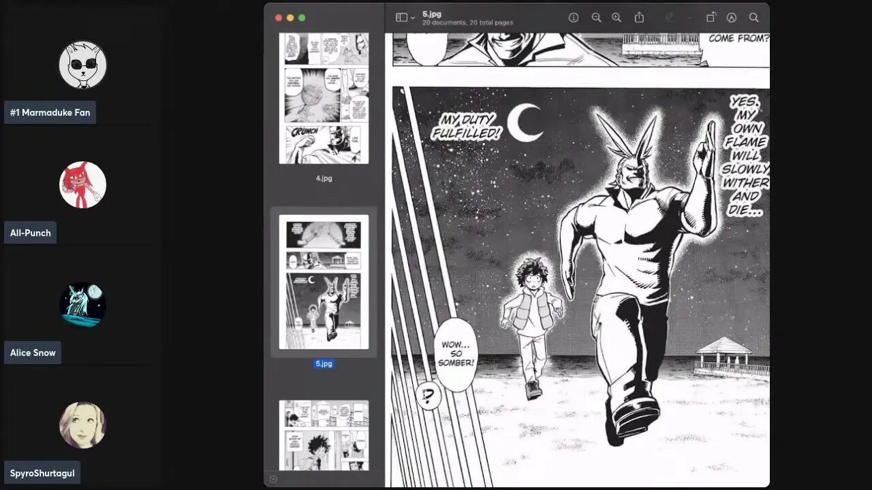This screenshot has height=490, width=872.
Task: Open the sidebar view options chevron
Action: (x=413, y=18)
